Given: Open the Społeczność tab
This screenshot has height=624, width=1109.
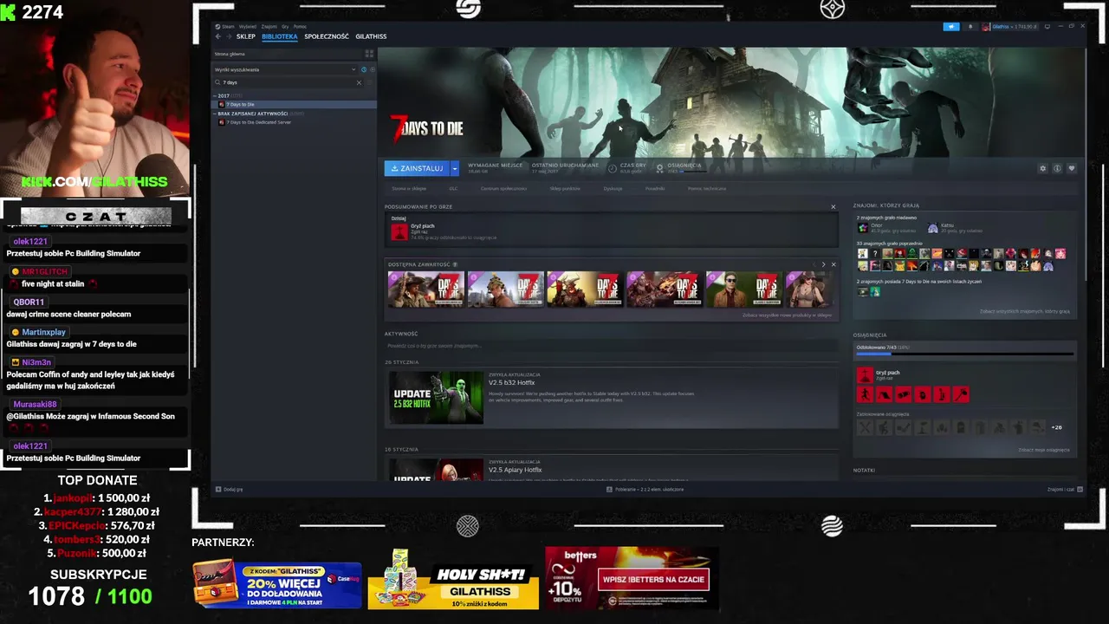Looking at the screenshot, I should [x=327, y=36].
